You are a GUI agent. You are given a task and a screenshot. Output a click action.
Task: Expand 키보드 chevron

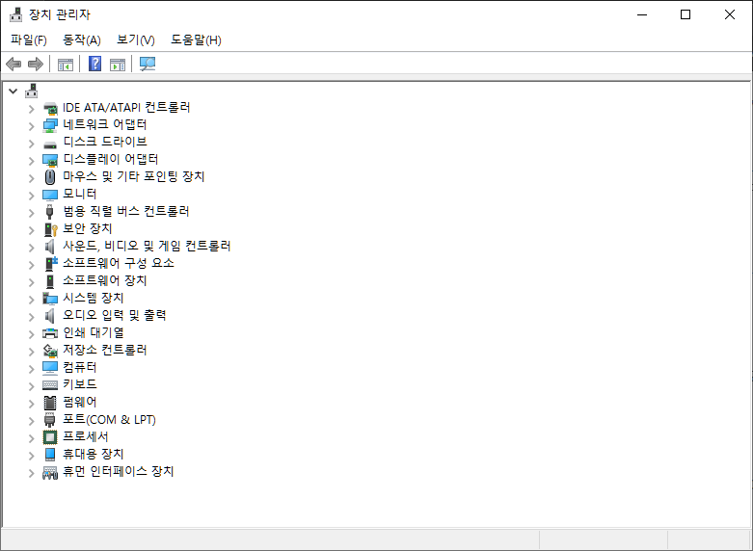tap(31, 386)
